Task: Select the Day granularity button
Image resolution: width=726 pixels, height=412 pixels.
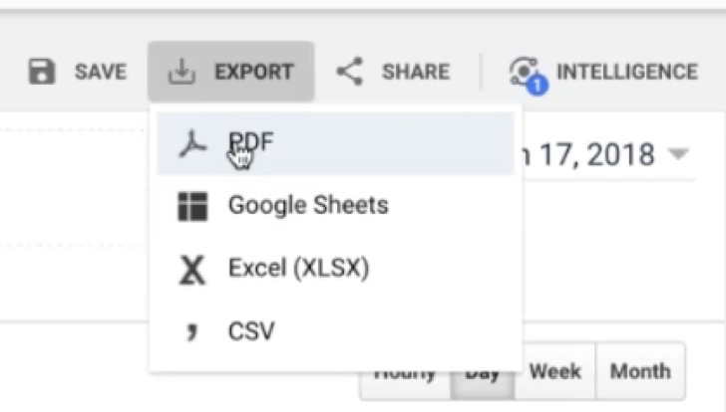Action: click(483, 374)
